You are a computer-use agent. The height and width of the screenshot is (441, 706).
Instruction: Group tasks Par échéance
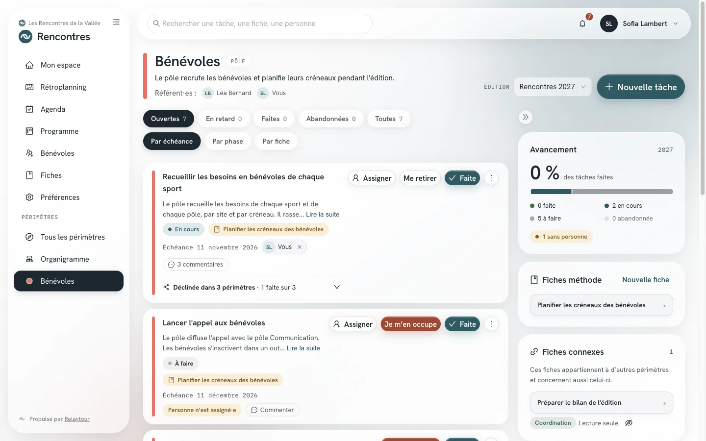[172, 141]
